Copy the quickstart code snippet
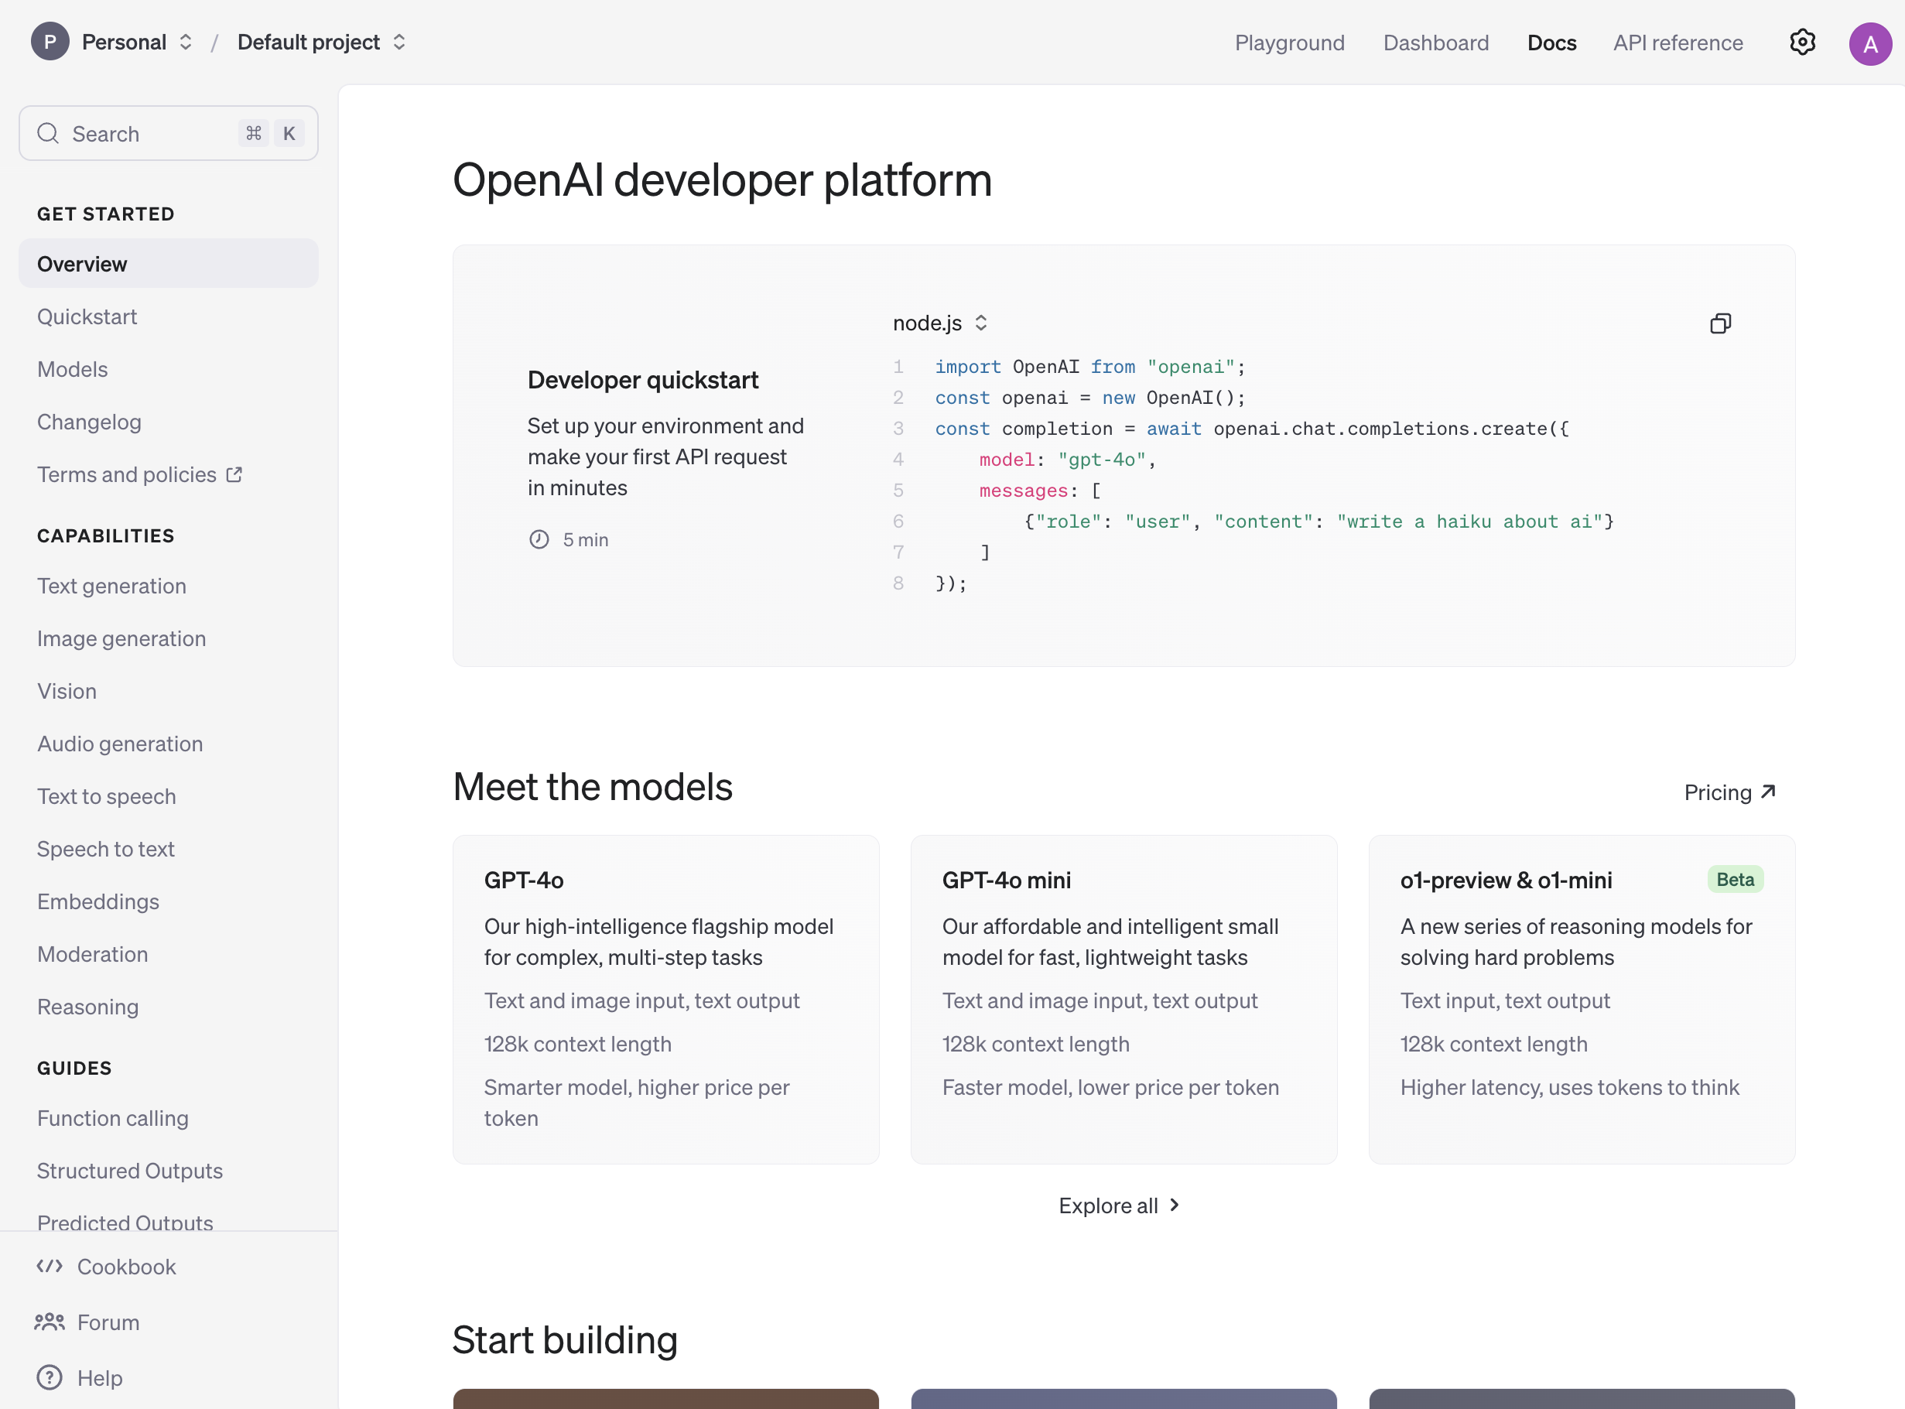1905x1409 pixels. 1720,323
